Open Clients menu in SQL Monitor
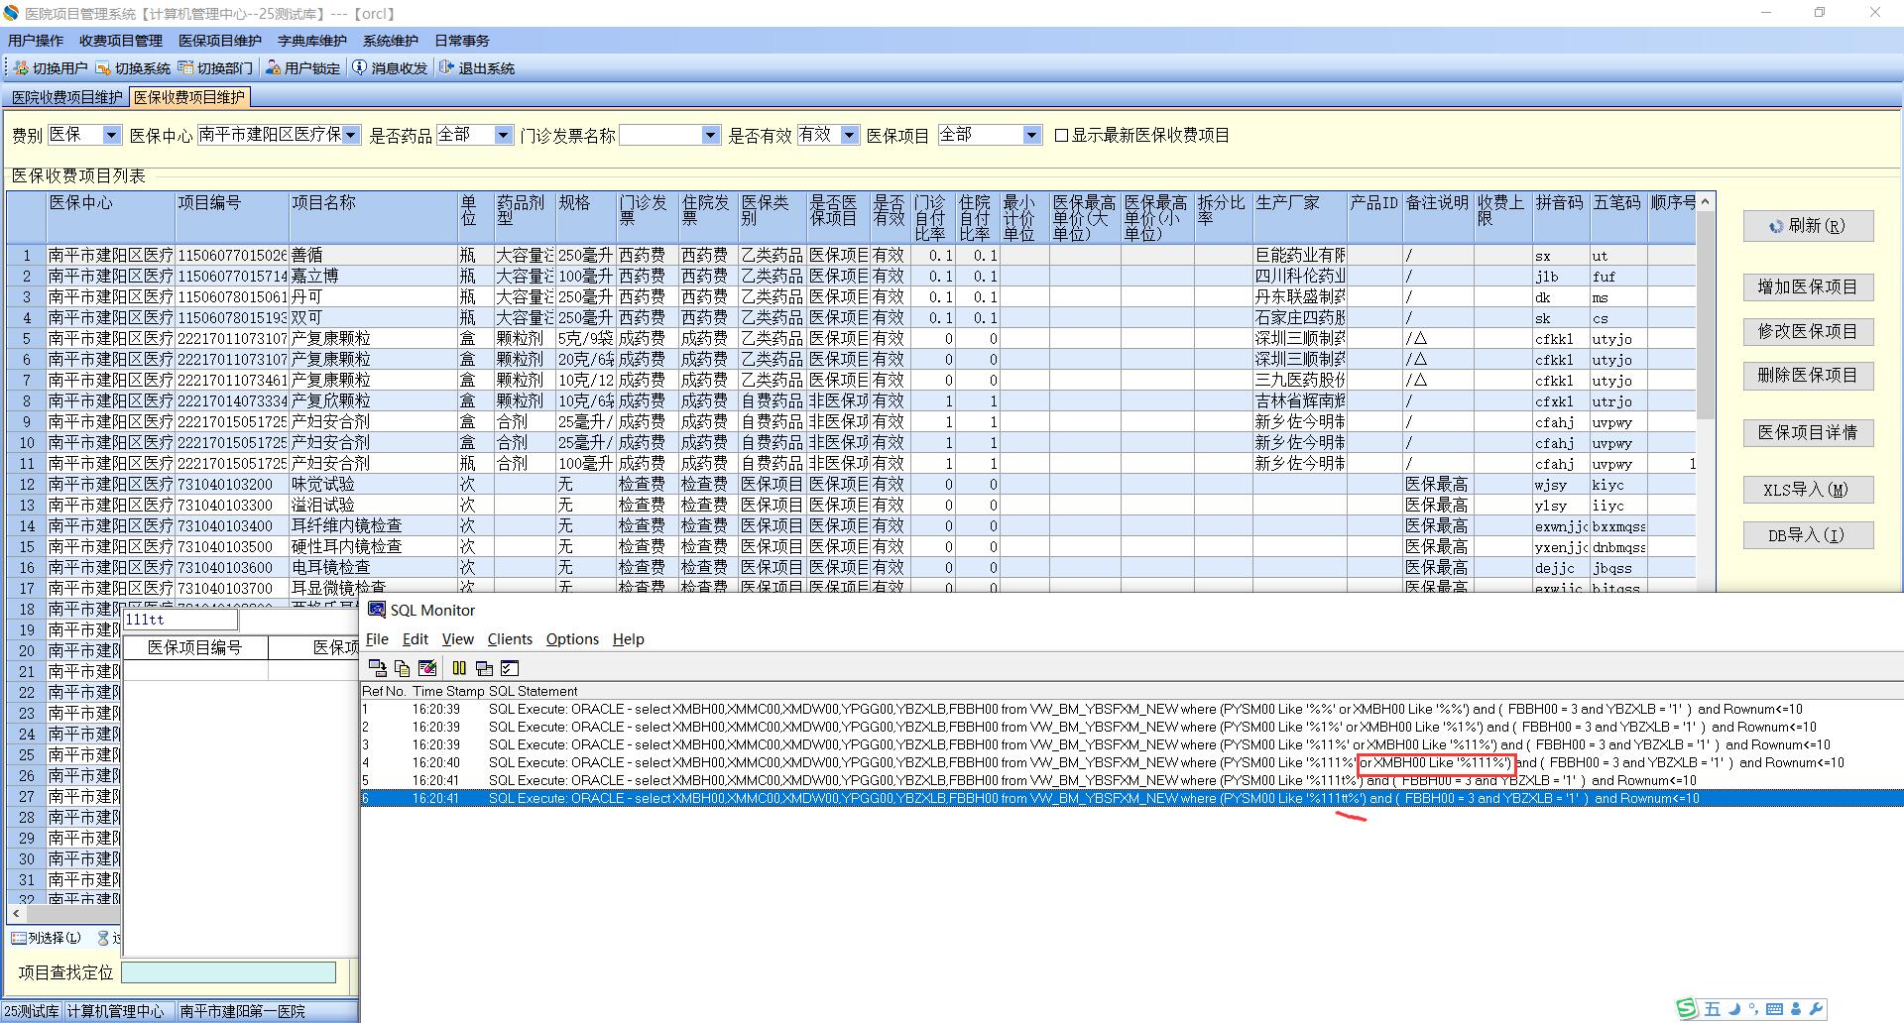The width and height of the screenshot is (1904, 1023). (510, 639)
